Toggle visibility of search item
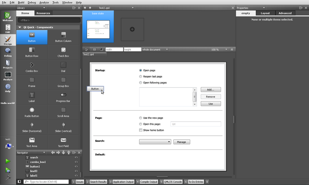Screen dimensions: 309x185 pos(76,158)
